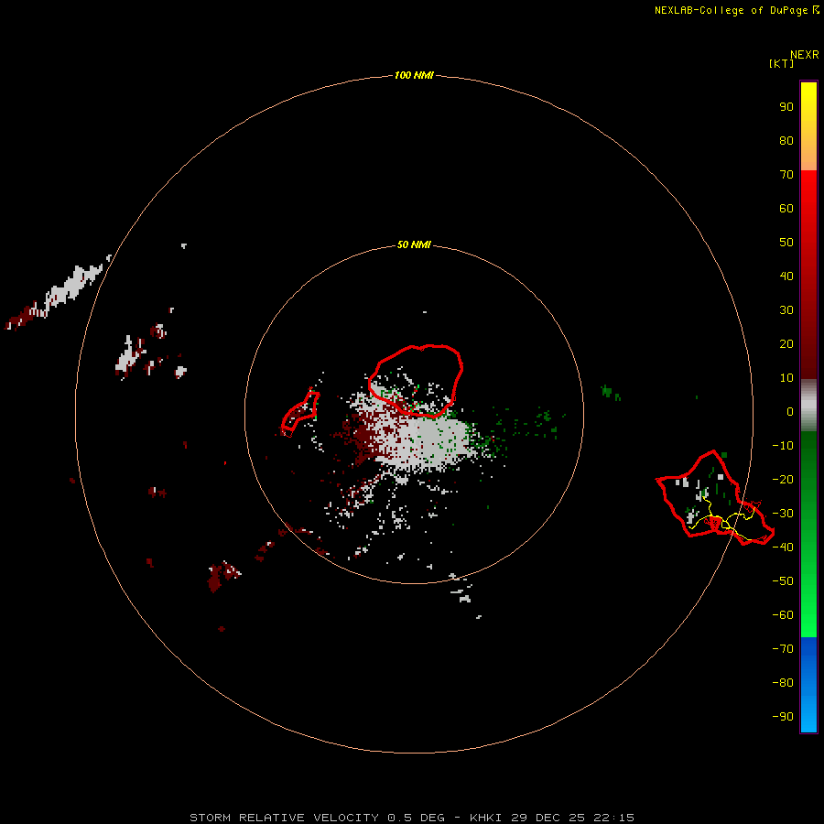
Task: Select the -20 value on the velocity scale
Action: 783,479
